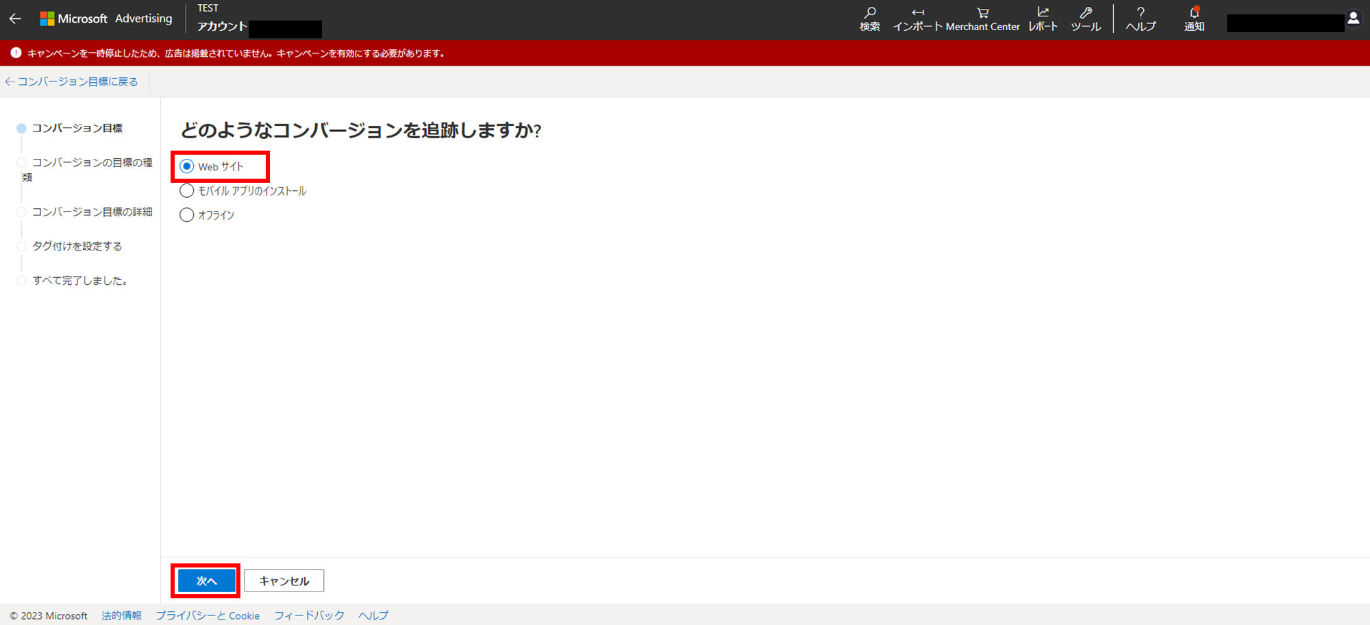Select the Web サイト radio option
The width and height of the screenshot is (1370, 625).
tap(212, 166)
